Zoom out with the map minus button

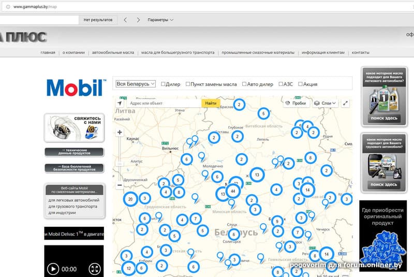[x=120, y=185]
